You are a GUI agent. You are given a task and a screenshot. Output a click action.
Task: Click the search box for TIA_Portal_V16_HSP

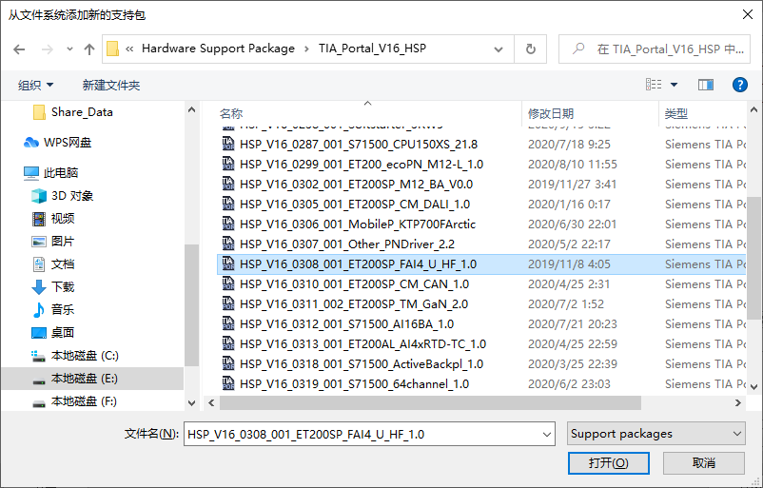[x=655, y=49]
